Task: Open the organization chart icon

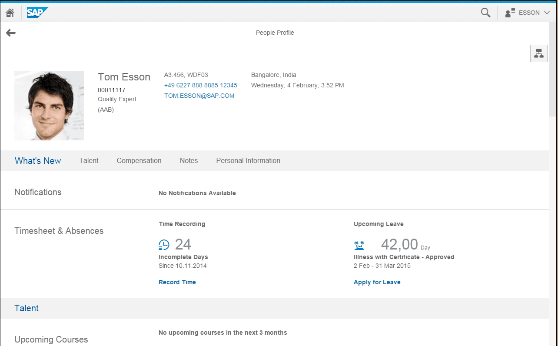Action: click(539, 53)
